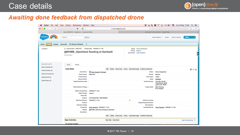Switch to the Feed tab
240x135 pixels.
point(68,65)
